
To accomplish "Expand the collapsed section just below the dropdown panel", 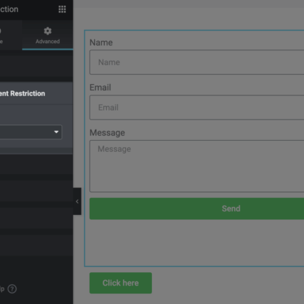I will (36, 164).
